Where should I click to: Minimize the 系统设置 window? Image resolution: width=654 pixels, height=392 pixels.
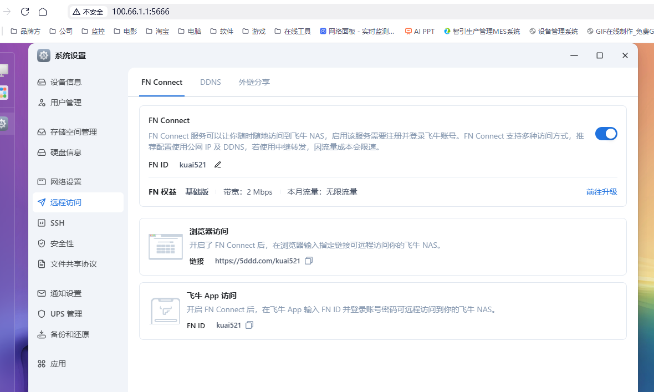[x=574, y=55]
